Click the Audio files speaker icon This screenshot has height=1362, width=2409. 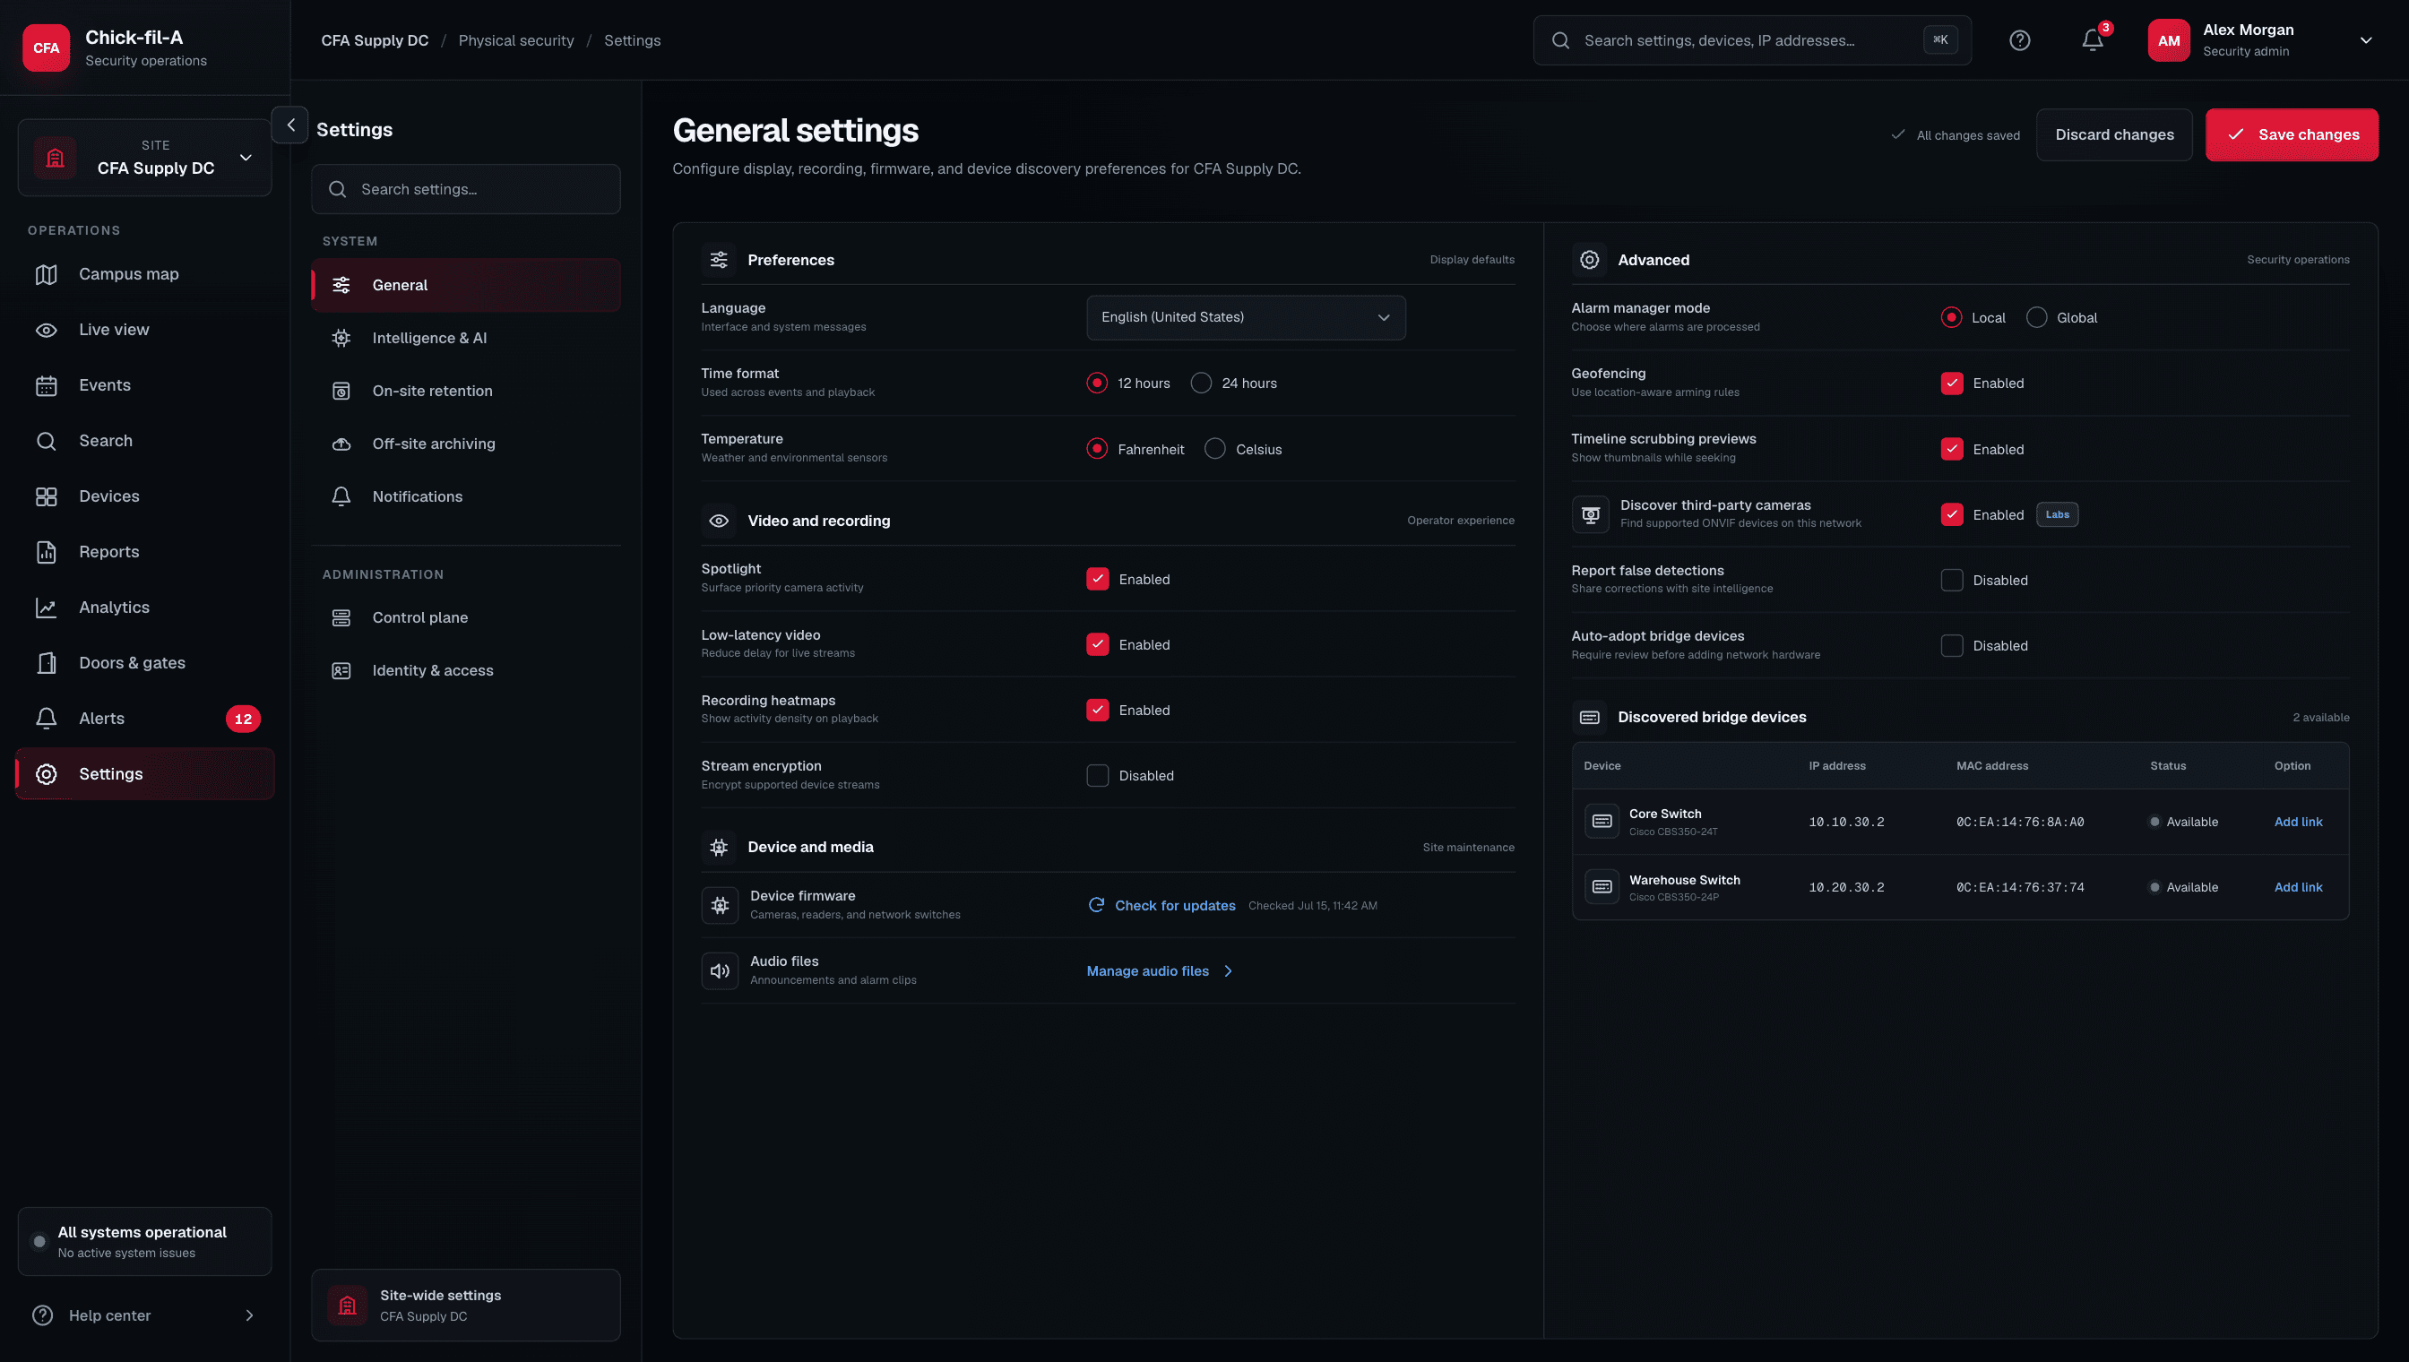(x=720, y=970)
